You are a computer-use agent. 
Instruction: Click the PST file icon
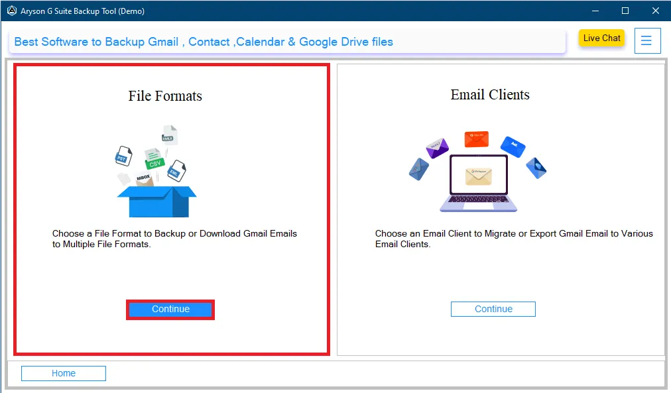tap(123, 156)
